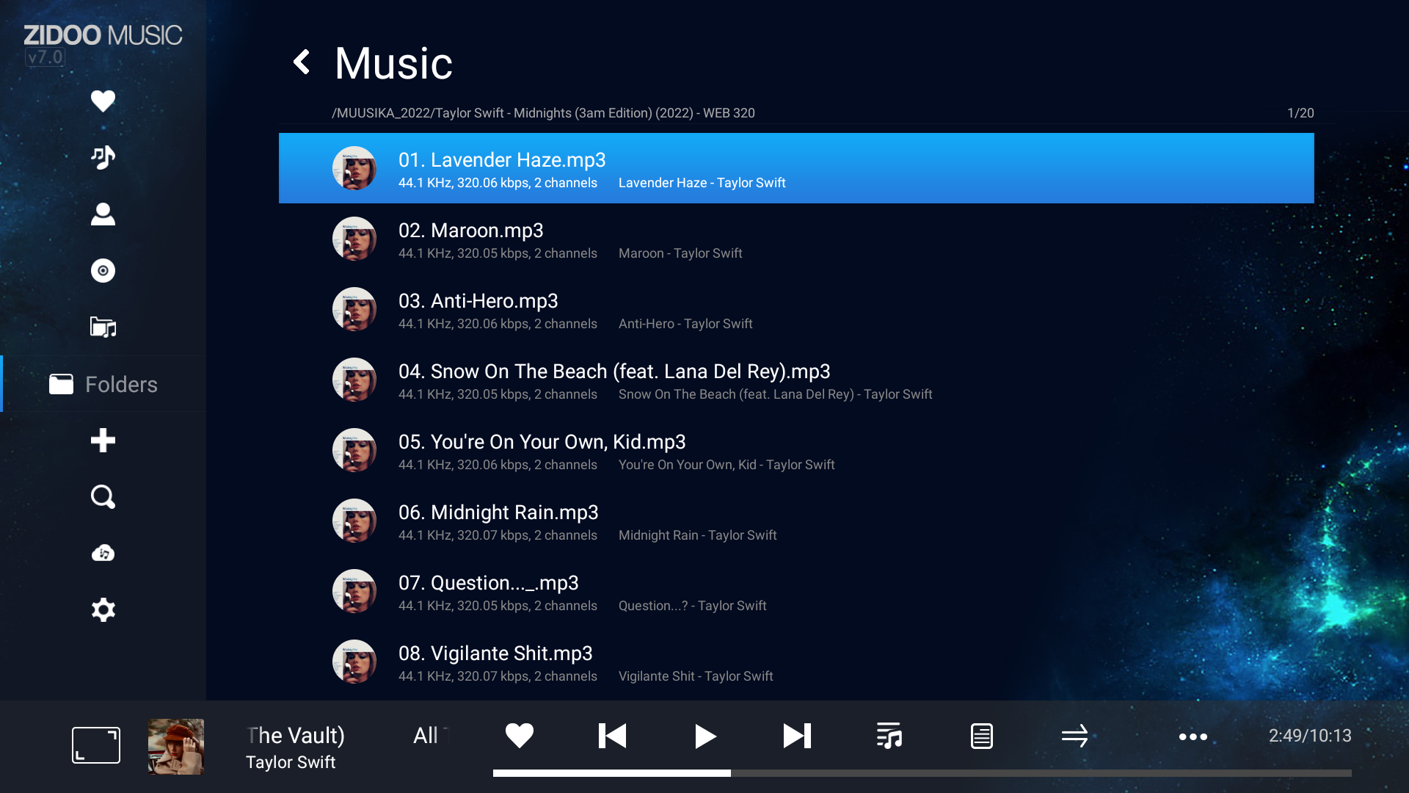
Task: Open now-playing album cover thumbnail
Action: click(x=176, y=747)
